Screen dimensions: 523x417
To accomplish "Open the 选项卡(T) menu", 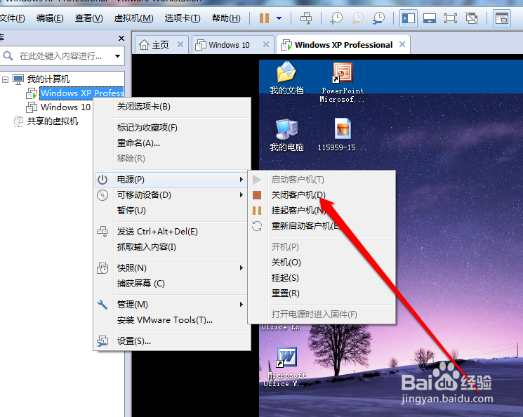I will [x=183, y=18].
